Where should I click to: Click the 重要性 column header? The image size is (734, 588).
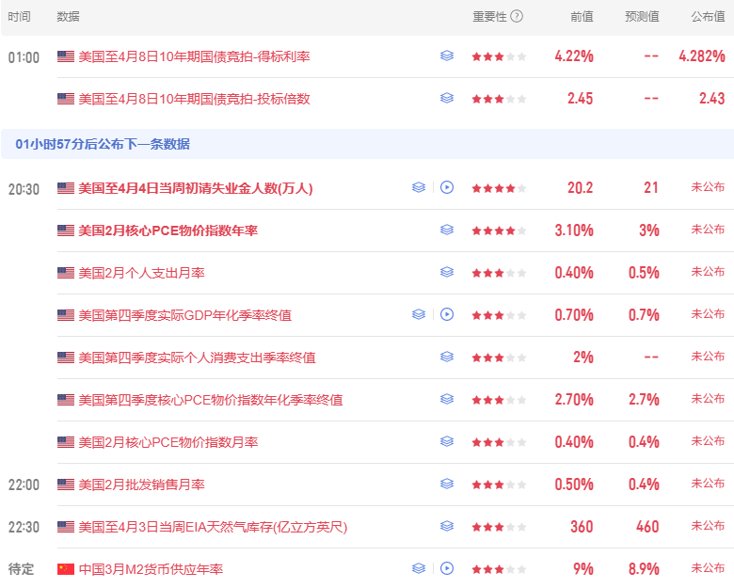coord(489,16)
